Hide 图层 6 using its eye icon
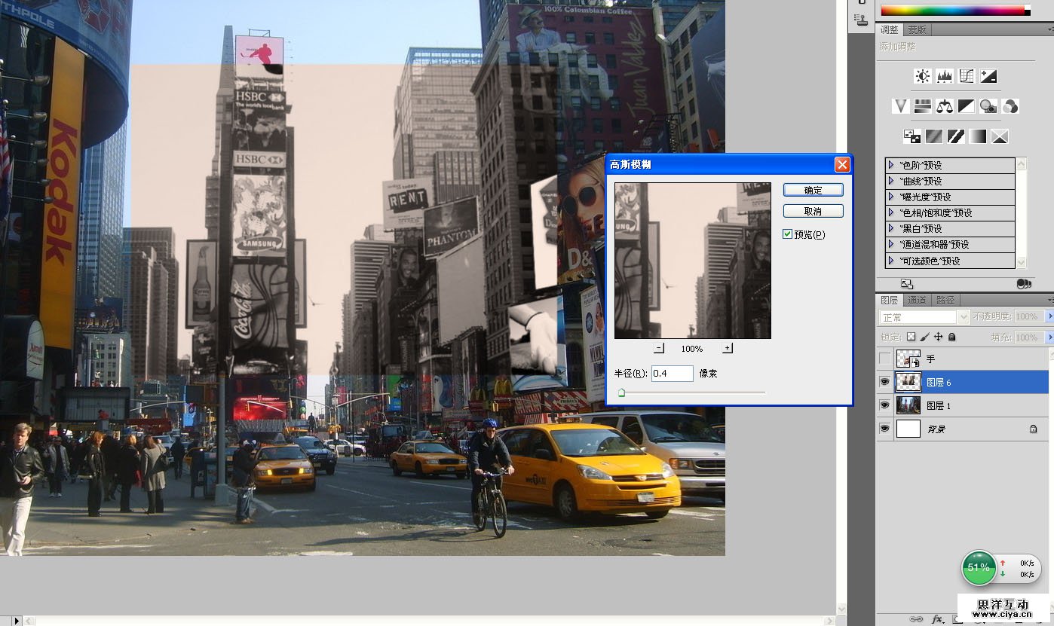 click(885, 383)
